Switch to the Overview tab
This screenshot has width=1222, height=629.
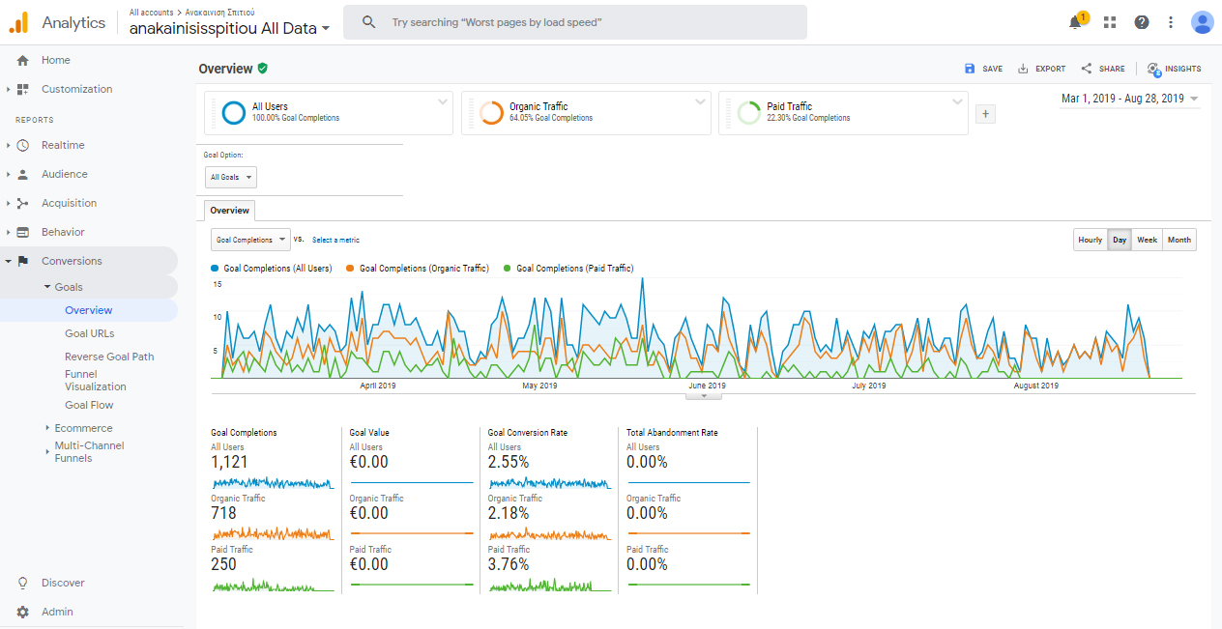229,210
